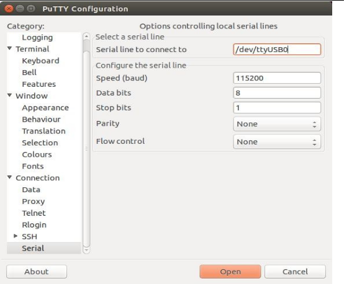Select Fonts settings
The width and height of the screenshot is (344, 284).
[x=33, y=166]
